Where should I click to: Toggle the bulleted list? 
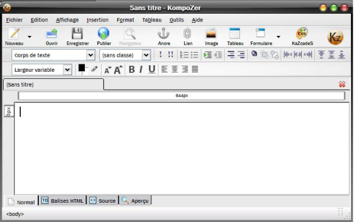[x=194, y=54]
